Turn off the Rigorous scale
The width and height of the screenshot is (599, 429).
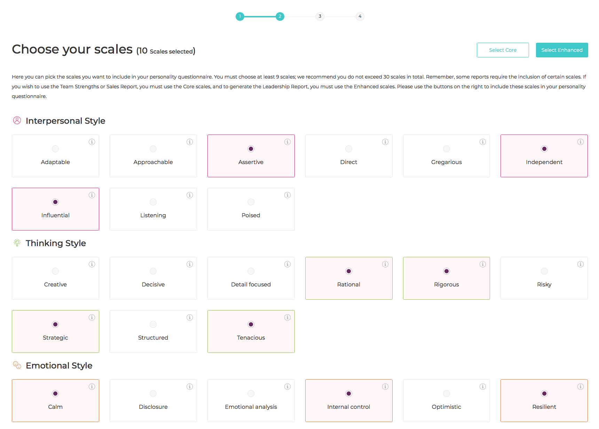tap(447, 271)
